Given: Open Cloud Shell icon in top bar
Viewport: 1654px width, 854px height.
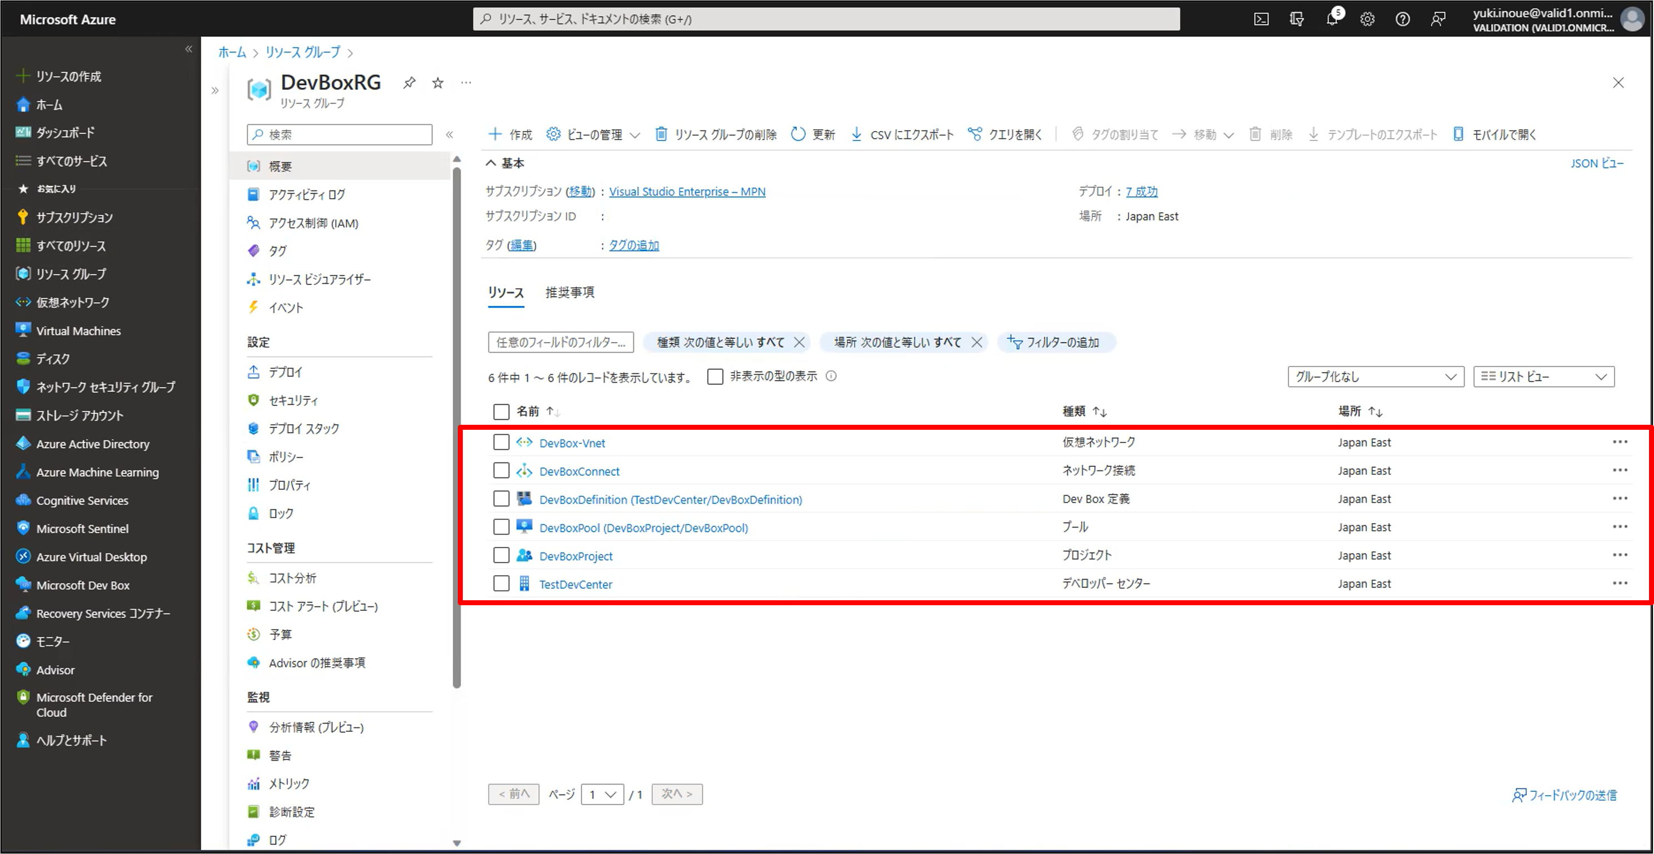Looking at the screenshot, I should point(1261,19).
